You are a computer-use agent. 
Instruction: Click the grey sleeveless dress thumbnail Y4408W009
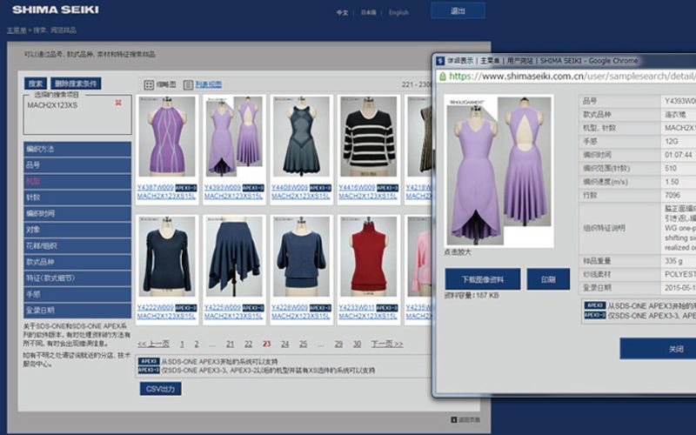pyautogui.click(x=301, y=137)
